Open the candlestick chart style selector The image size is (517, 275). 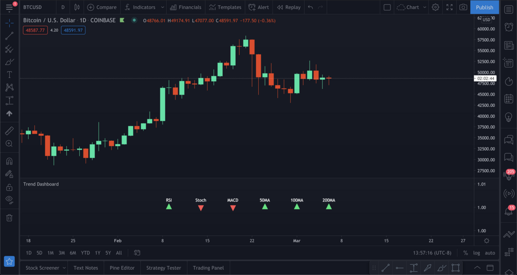[77, 7]
